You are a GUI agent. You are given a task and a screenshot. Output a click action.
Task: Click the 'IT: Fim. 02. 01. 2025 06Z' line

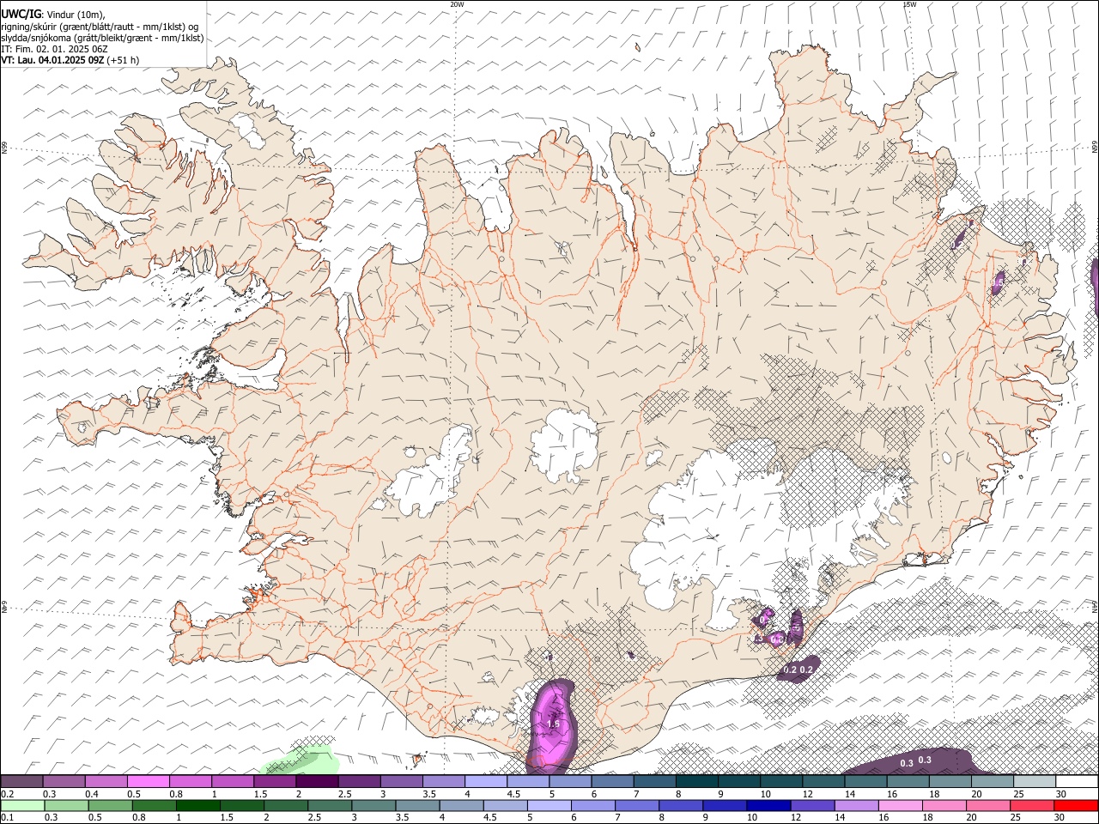(54, 49)
